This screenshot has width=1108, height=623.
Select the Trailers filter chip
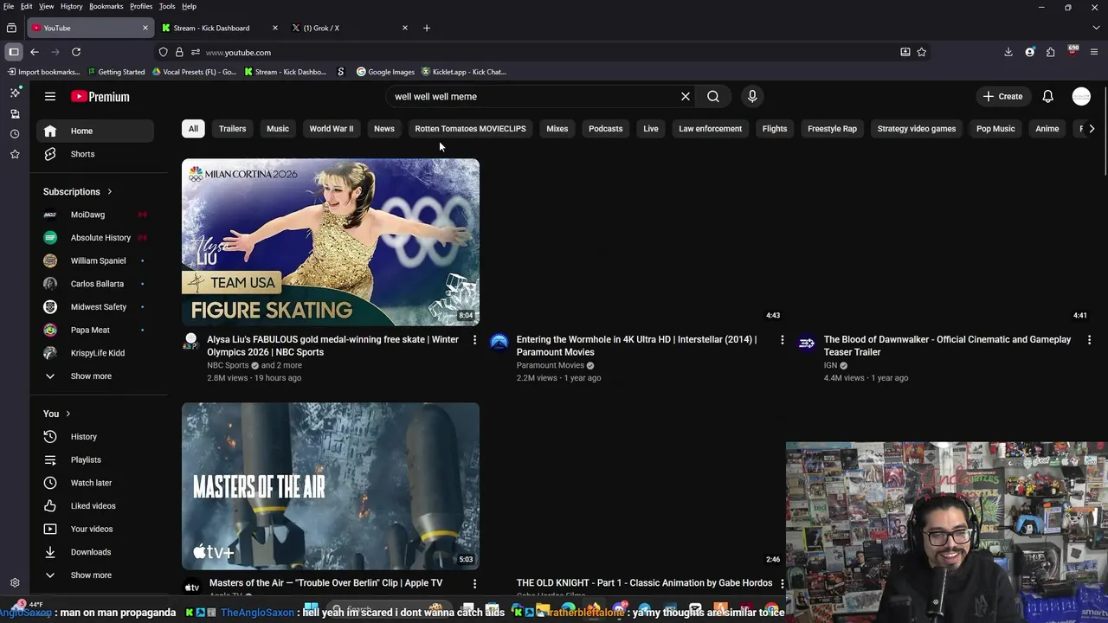point(233,129)
